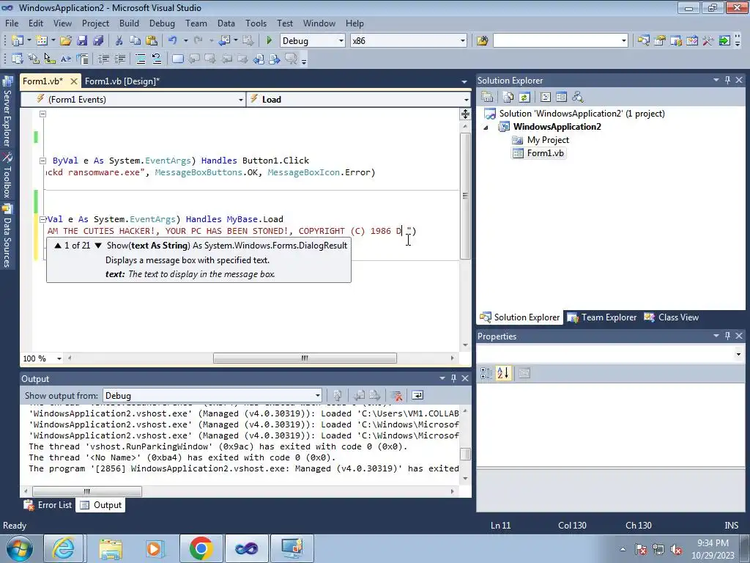This screenshot has height=563, width=750.
Task: Click View Code icon in Solution Explorer
Action: click(545, 97)
